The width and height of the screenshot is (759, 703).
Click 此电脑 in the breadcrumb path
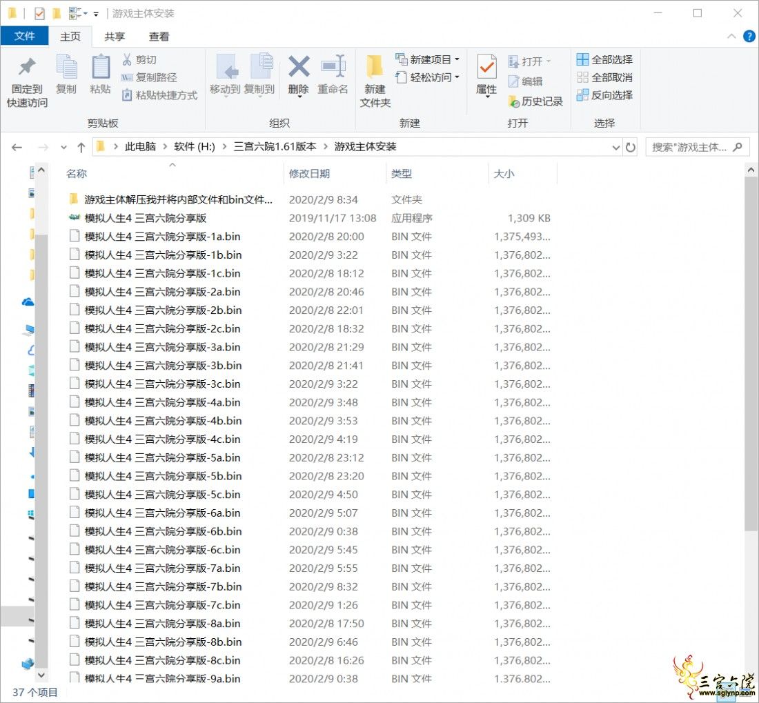(x=140, y=146)
